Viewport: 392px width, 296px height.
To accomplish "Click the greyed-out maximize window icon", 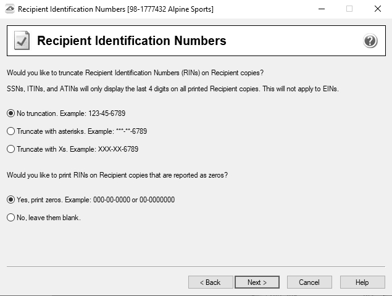I will click(349, 9).
